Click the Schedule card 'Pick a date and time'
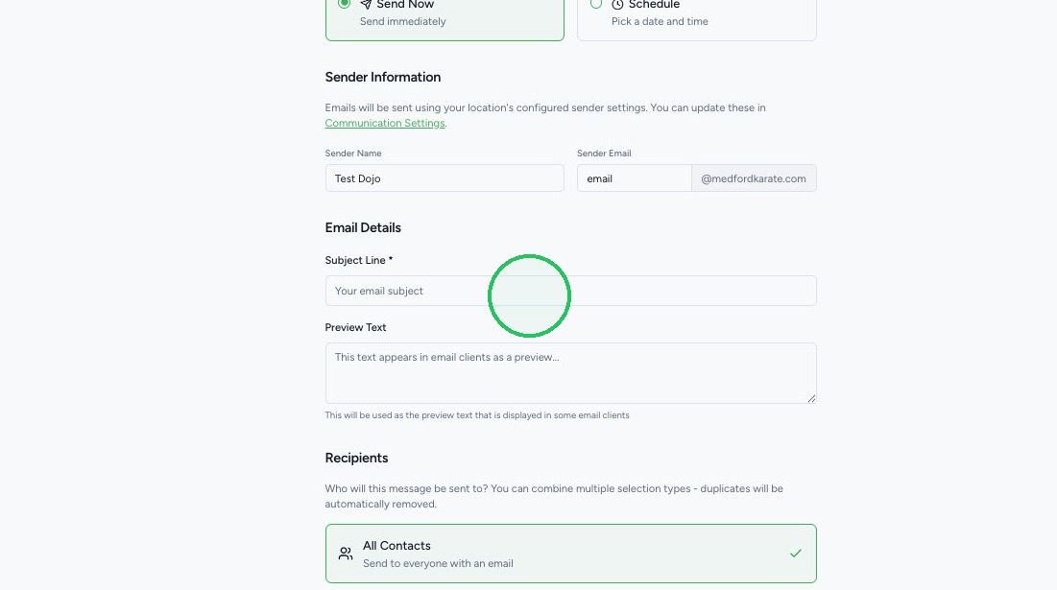The height and width of the screenshot is (590, 1057). (660, 21)
